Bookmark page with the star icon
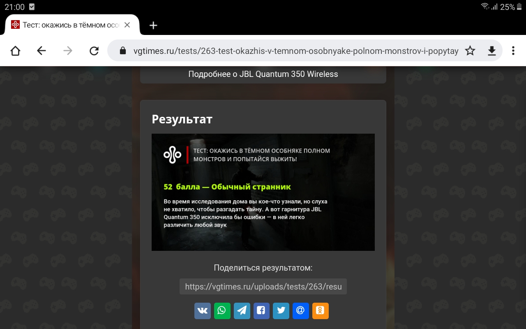The height and width of the screenshot is (329, 526). tap(470, 51)
